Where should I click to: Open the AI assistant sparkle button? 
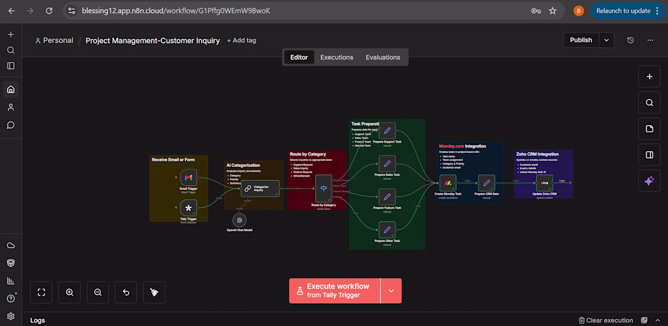pyautogui.click(x=649, y=181)
